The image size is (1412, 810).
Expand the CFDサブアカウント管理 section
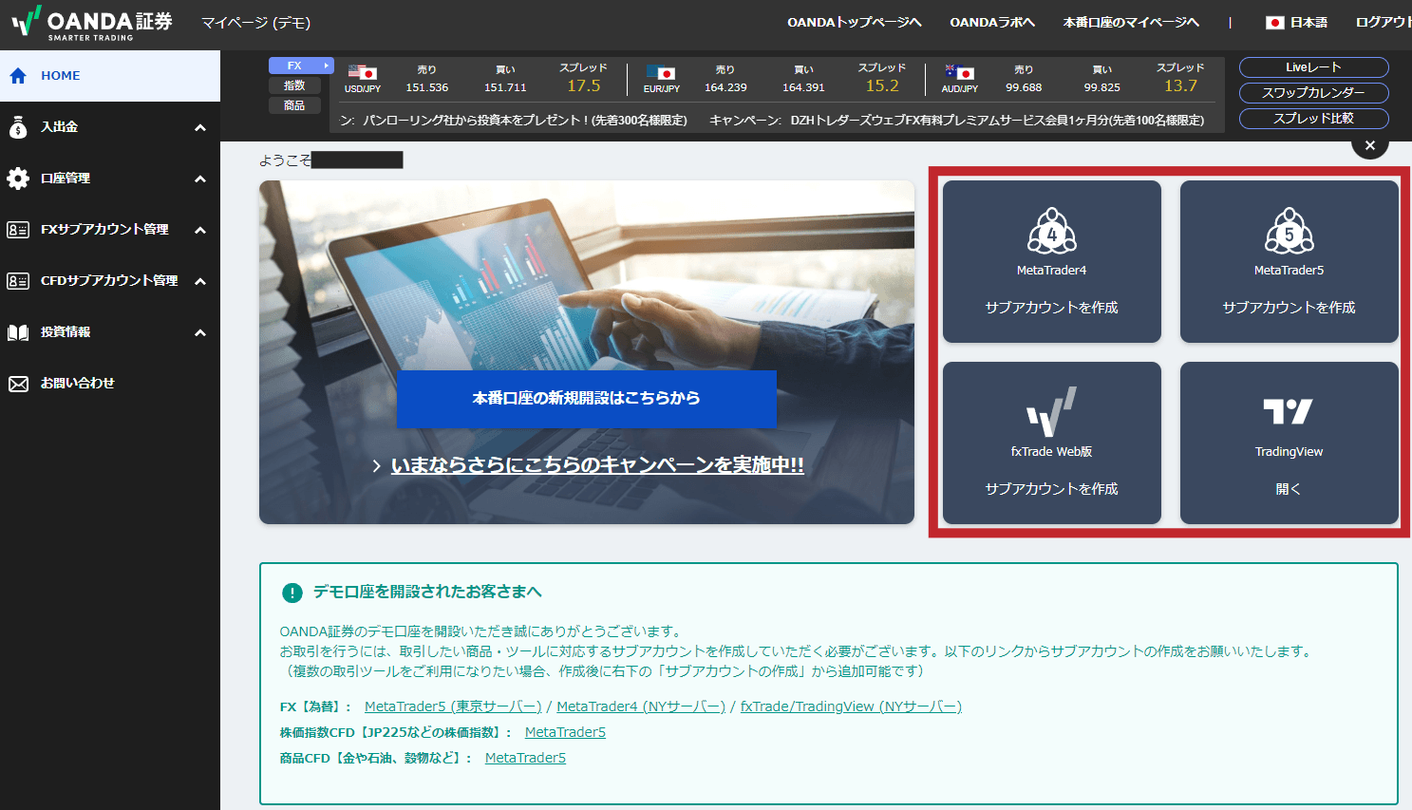(199, 280)
